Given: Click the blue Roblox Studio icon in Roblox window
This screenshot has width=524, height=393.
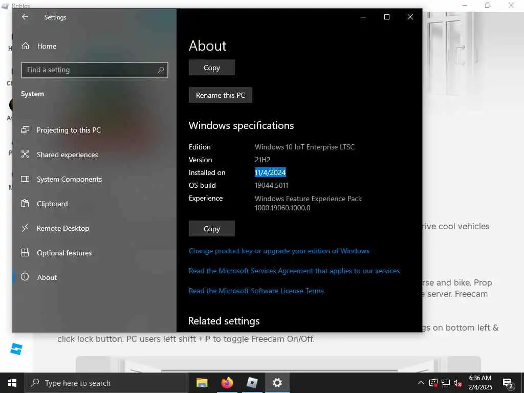Looking at the screenshot, I should pos(16,349).
